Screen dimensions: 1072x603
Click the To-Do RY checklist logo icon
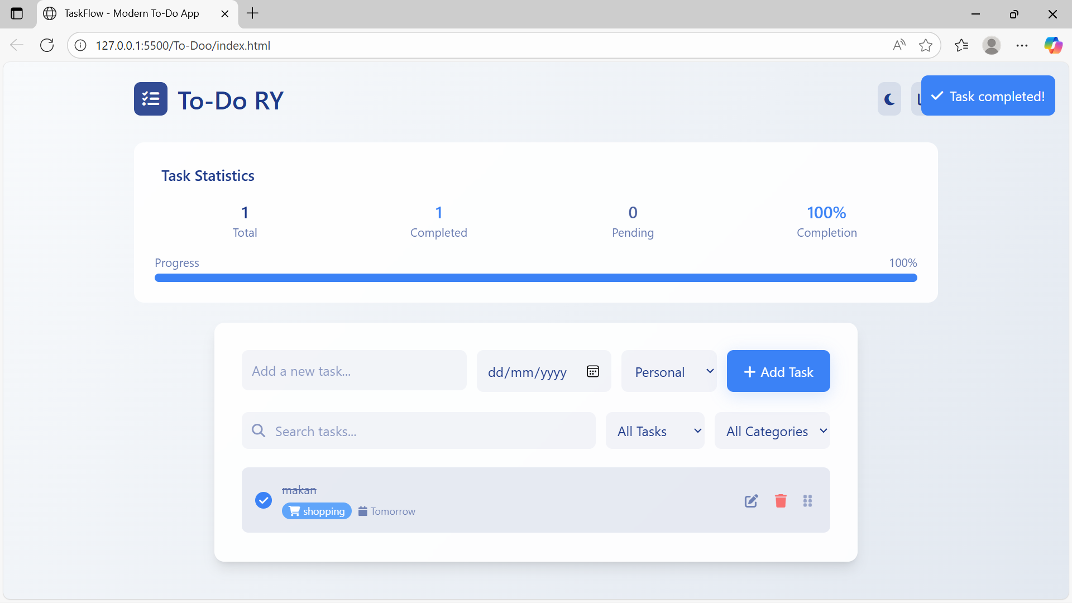(x=151, y=99)
